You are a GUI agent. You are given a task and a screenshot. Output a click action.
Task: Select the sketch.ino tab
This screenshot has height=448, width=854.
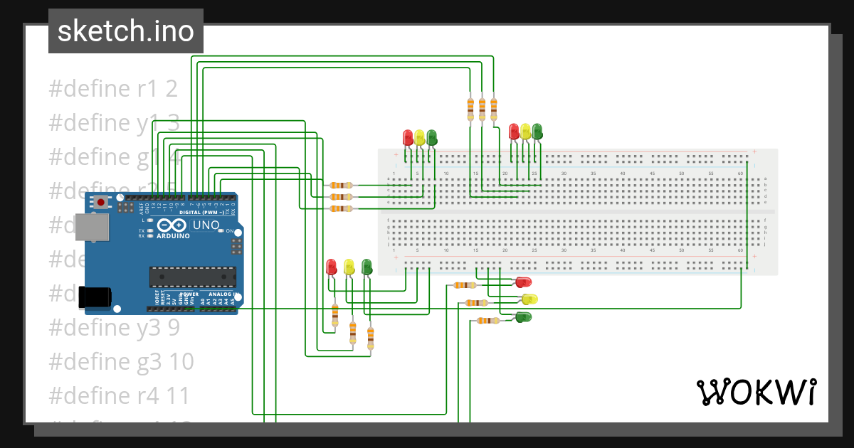125,31
